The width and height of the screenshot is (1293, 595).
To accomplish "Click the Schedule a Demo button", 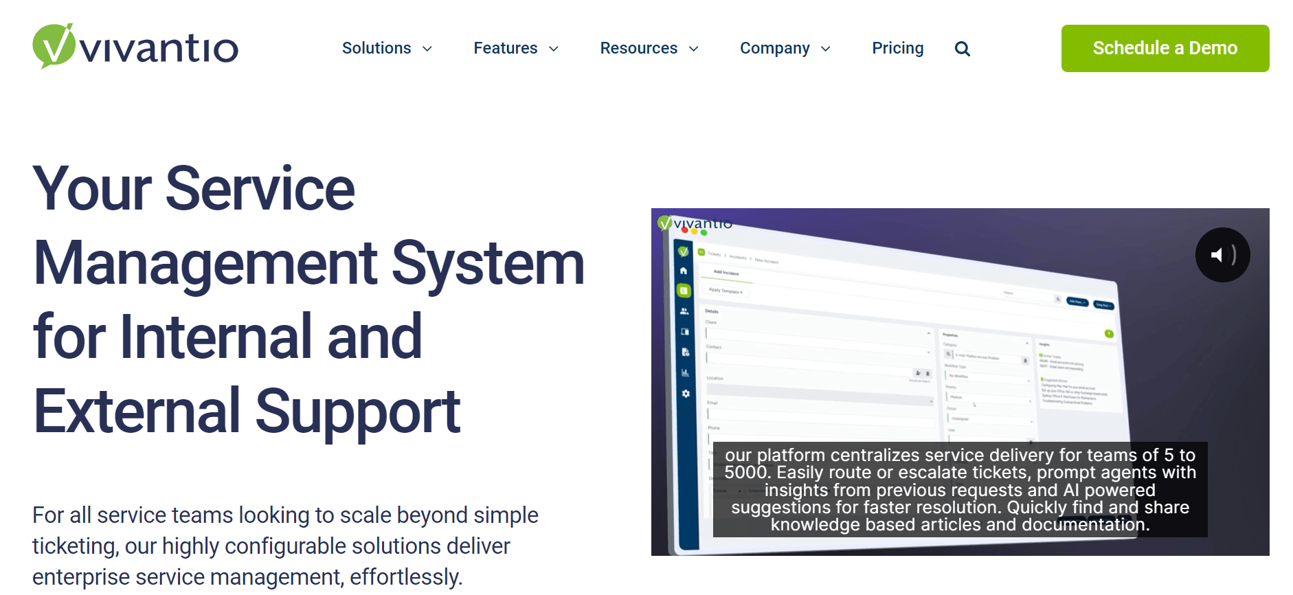I will pos(1165,48).
